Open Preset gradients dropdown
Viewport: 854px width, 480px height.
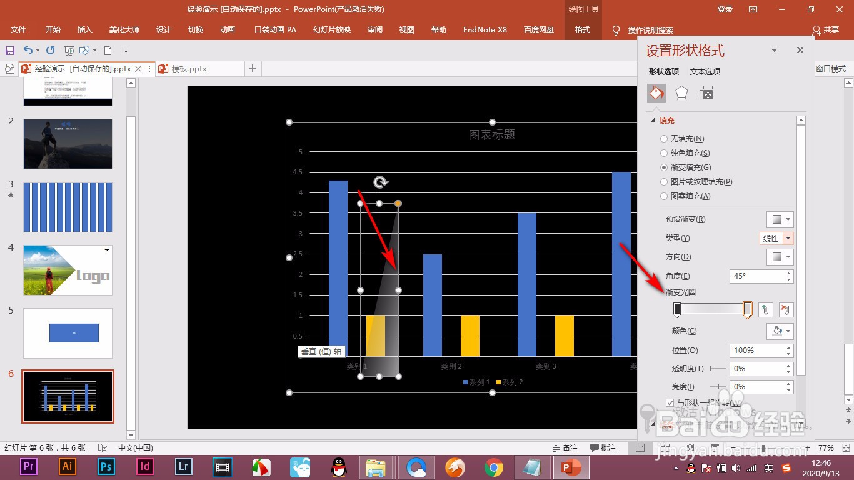click(x=780, y=219)
